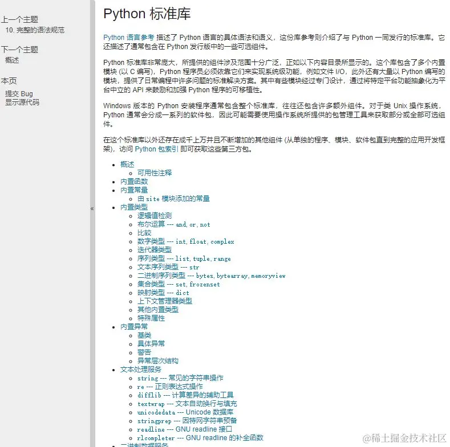This screenshot has height=447, width=450.
Task: Open the 显示源代码 link
Action: tap(22, 102)
